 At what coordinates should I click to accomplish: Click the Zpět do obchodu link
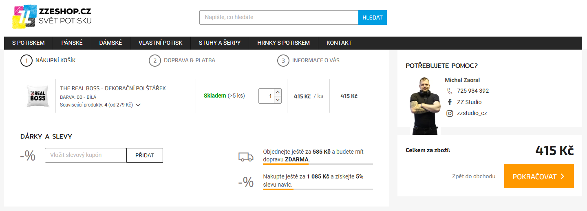[x=474, y=176]
